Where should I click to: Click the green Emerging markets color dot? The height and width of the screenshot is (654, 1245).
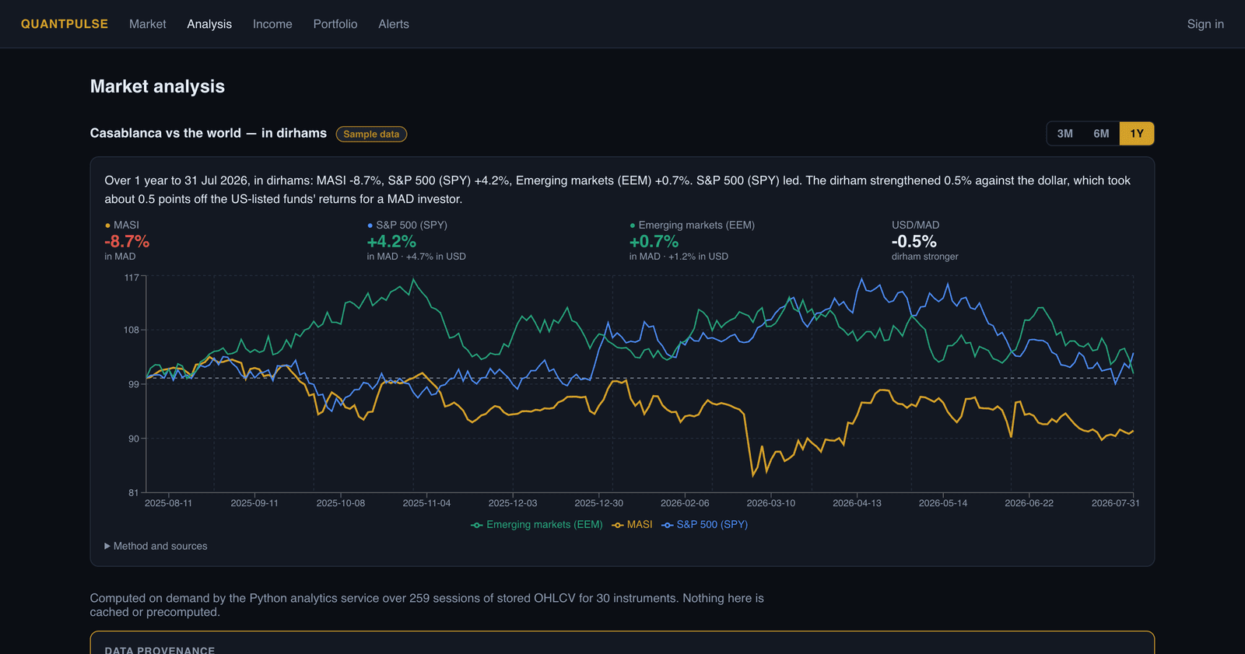coord(632,226)
